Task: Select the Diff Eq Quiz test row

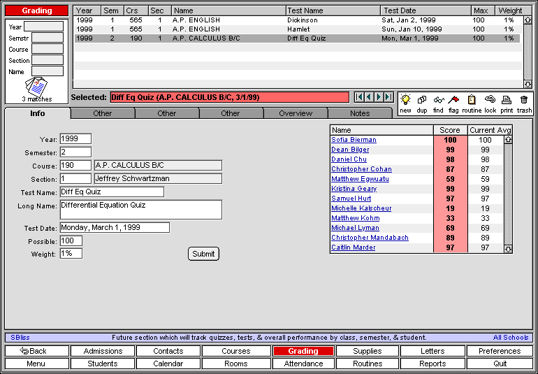Action: (x=297, y=38)
